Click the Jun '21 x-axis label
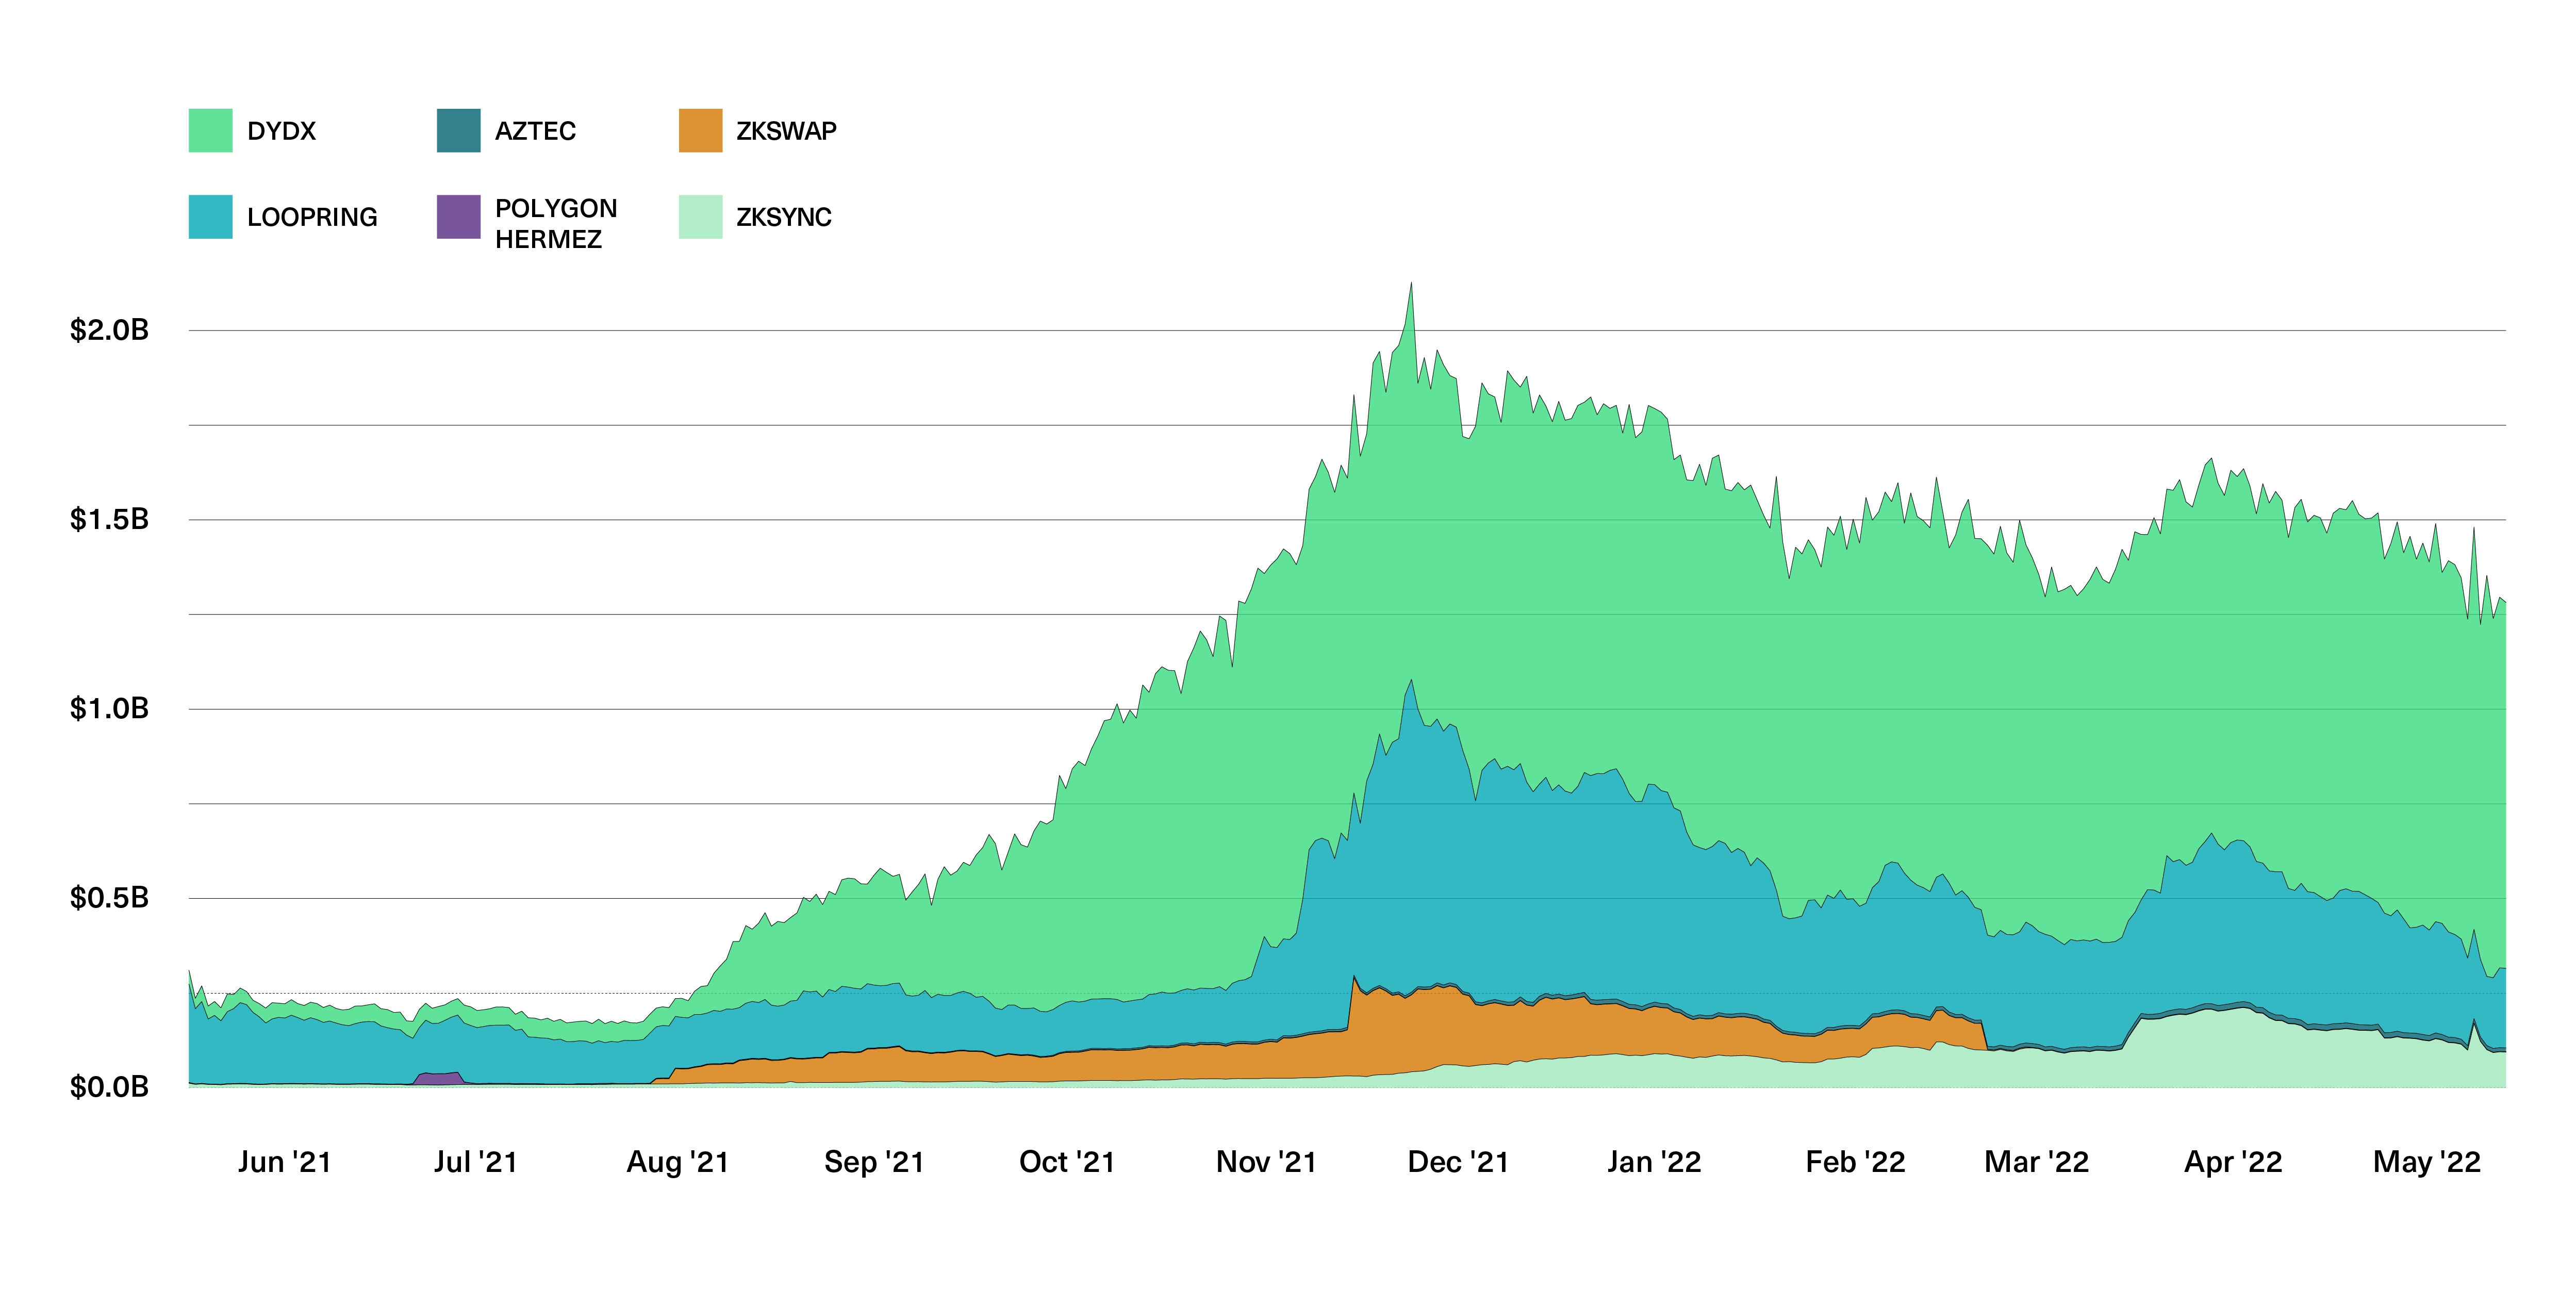This screenshot has width=2576, height=1289. click(284, 1162)
